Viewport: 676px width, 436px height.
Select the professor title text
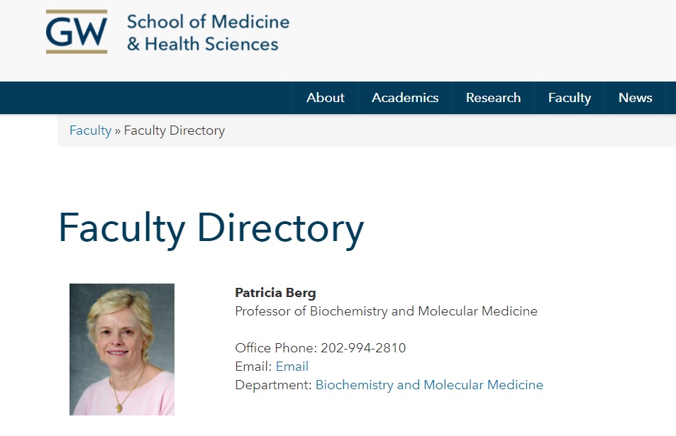tap(387, 311)
